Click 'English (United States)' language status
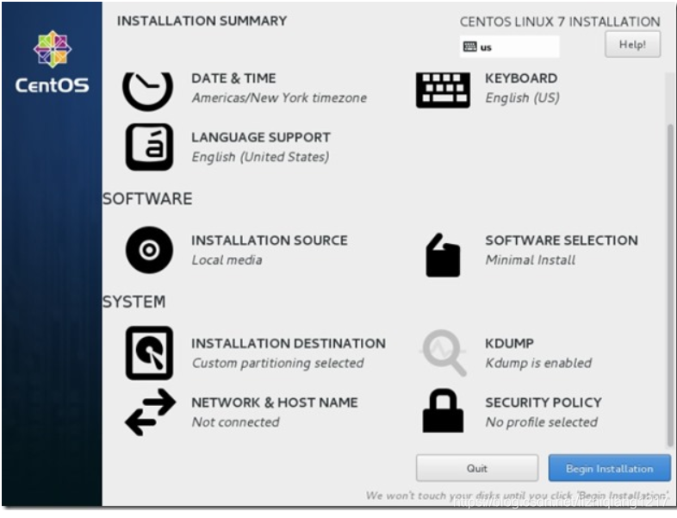This screenshot has height=518, width=677. pyautogui.click(x=260, y=157)
